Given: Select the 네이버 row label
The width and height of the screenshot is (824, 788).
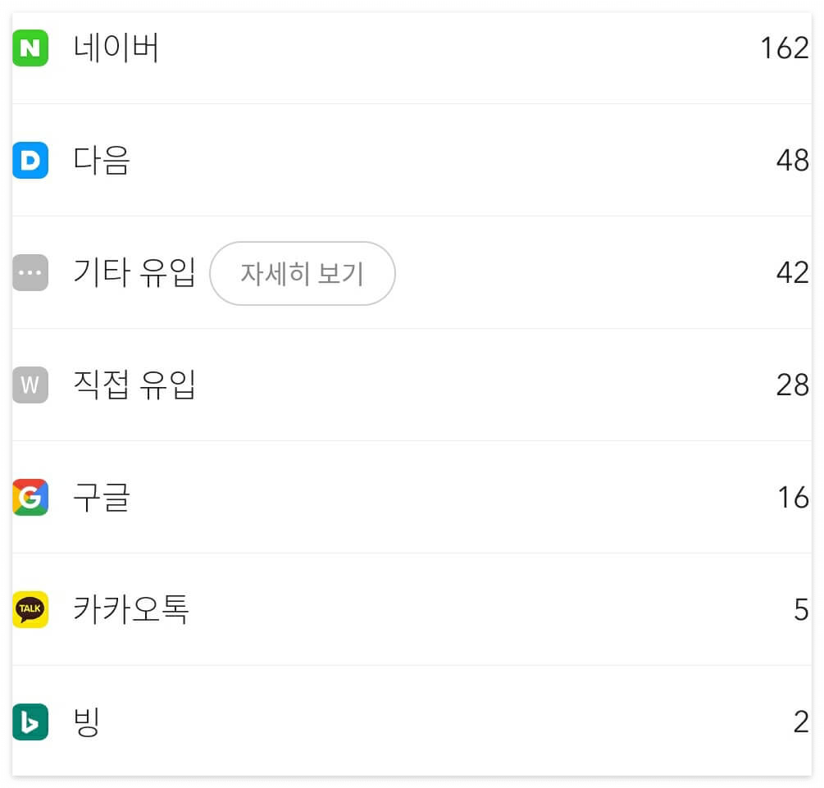Looking at the screenshot, I should (115, 48).
